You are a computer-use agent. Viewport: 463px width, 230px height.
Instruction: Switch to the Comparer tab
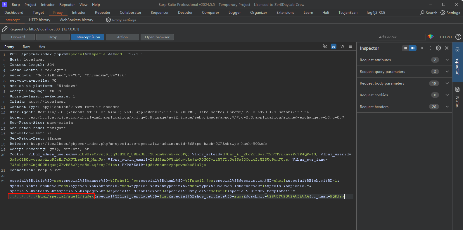[x=210, y=13]
